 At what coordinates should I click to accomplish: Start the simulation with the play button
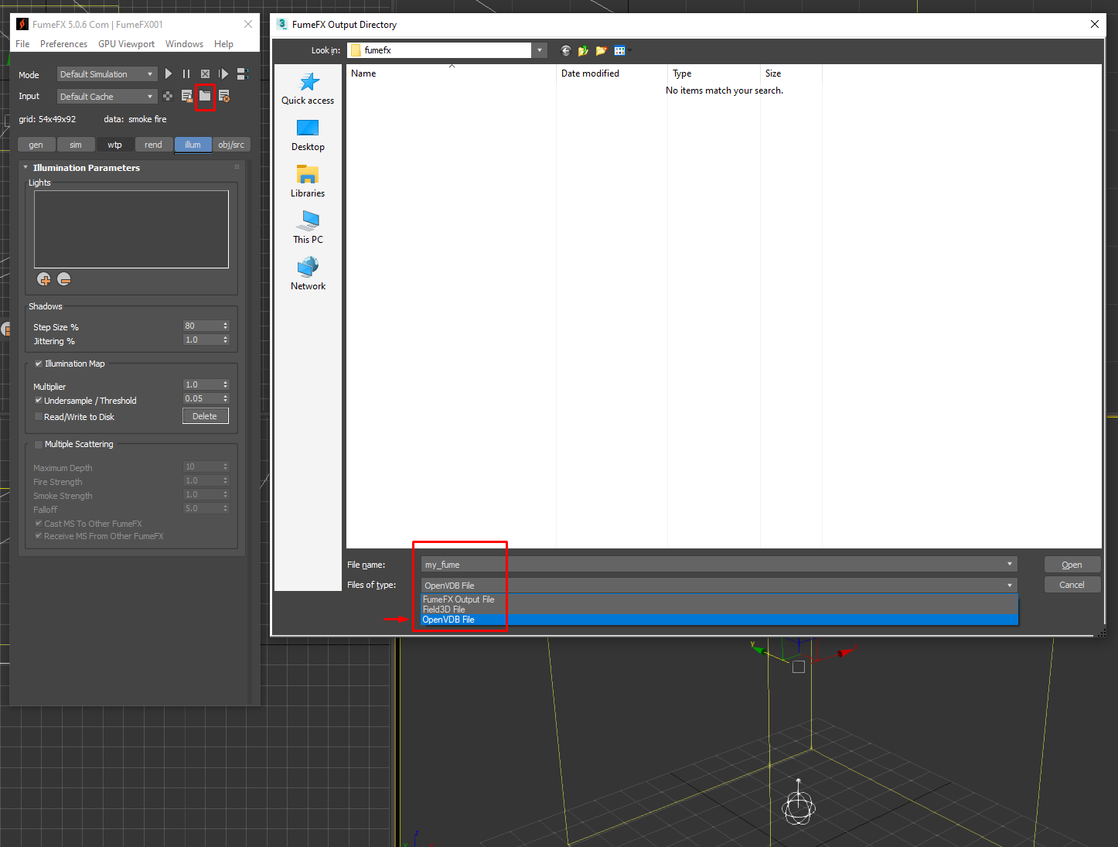pyautogui.click(x=169, y=74)
